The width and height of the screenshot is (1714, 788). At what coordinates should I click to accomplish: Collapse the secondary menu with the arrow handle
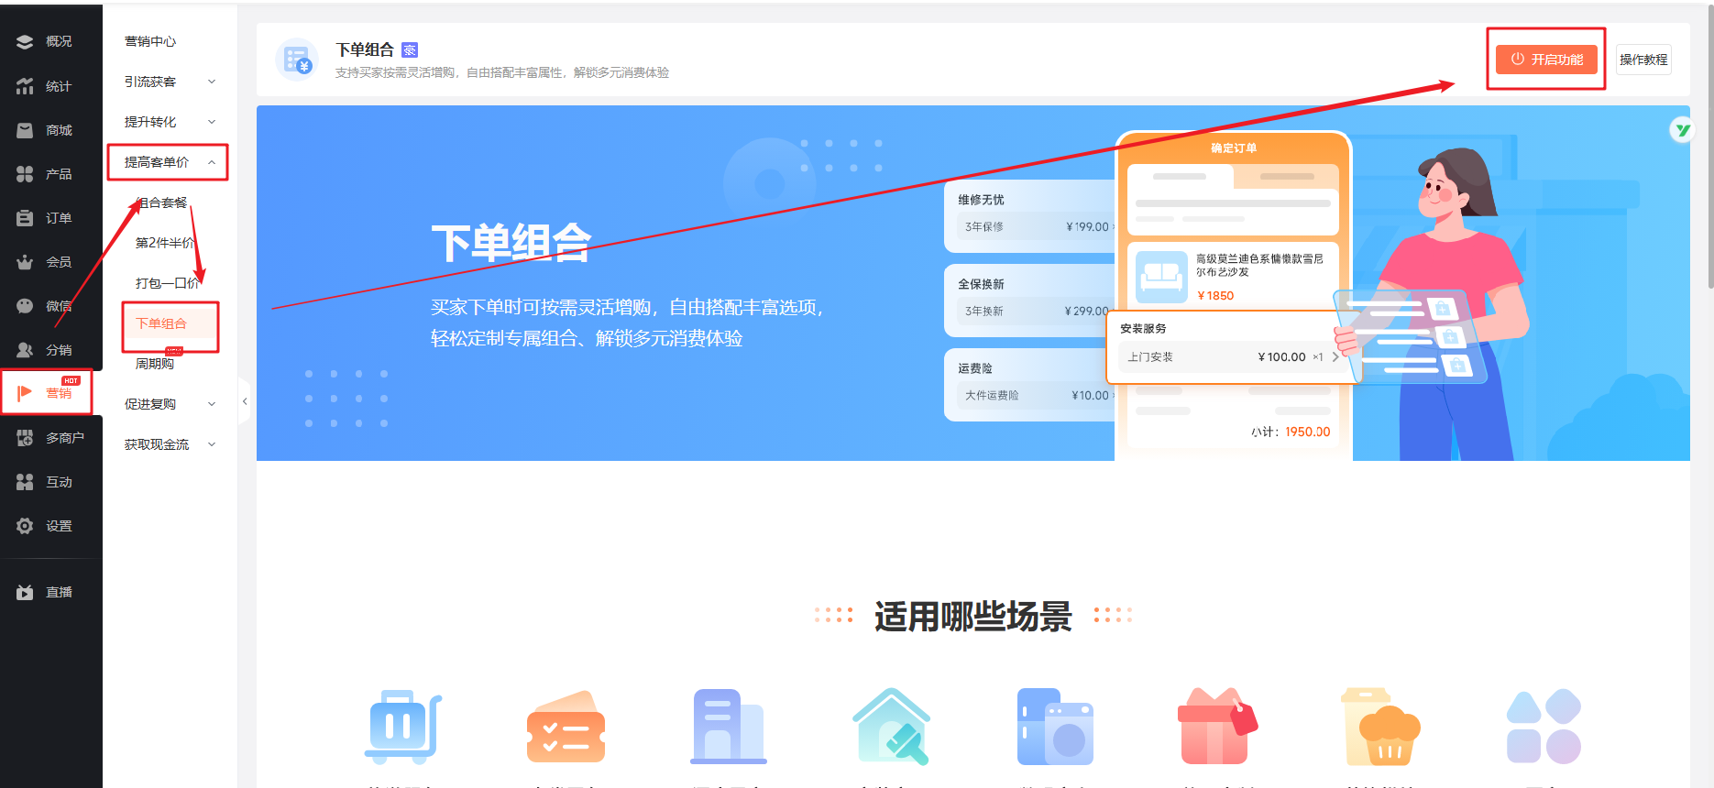pyautogui.click(x=244, y=401)
